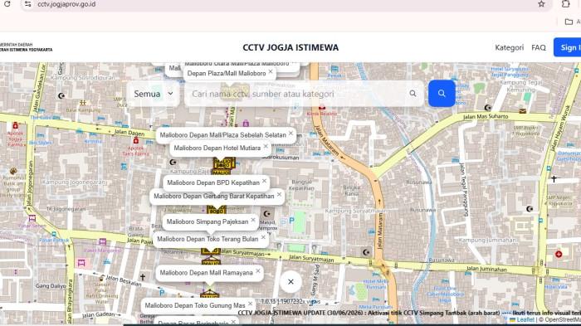
Task: Select Malioboro Depan BPD Kepatihan label
Action: [x=213, y=182]
